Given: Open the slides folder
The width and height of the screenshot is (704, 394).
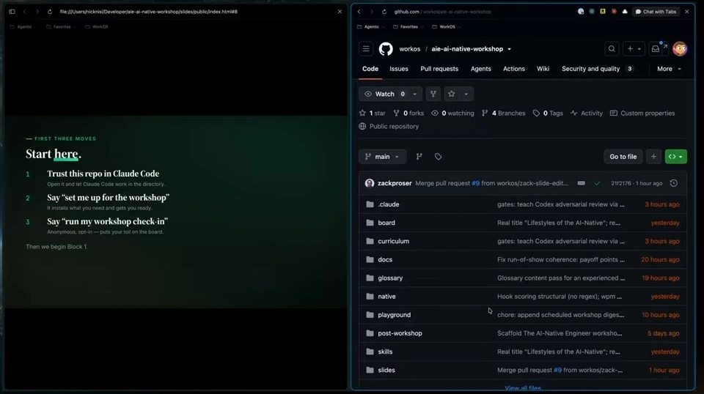Looking at the screenshot, I should coord(386,370).
